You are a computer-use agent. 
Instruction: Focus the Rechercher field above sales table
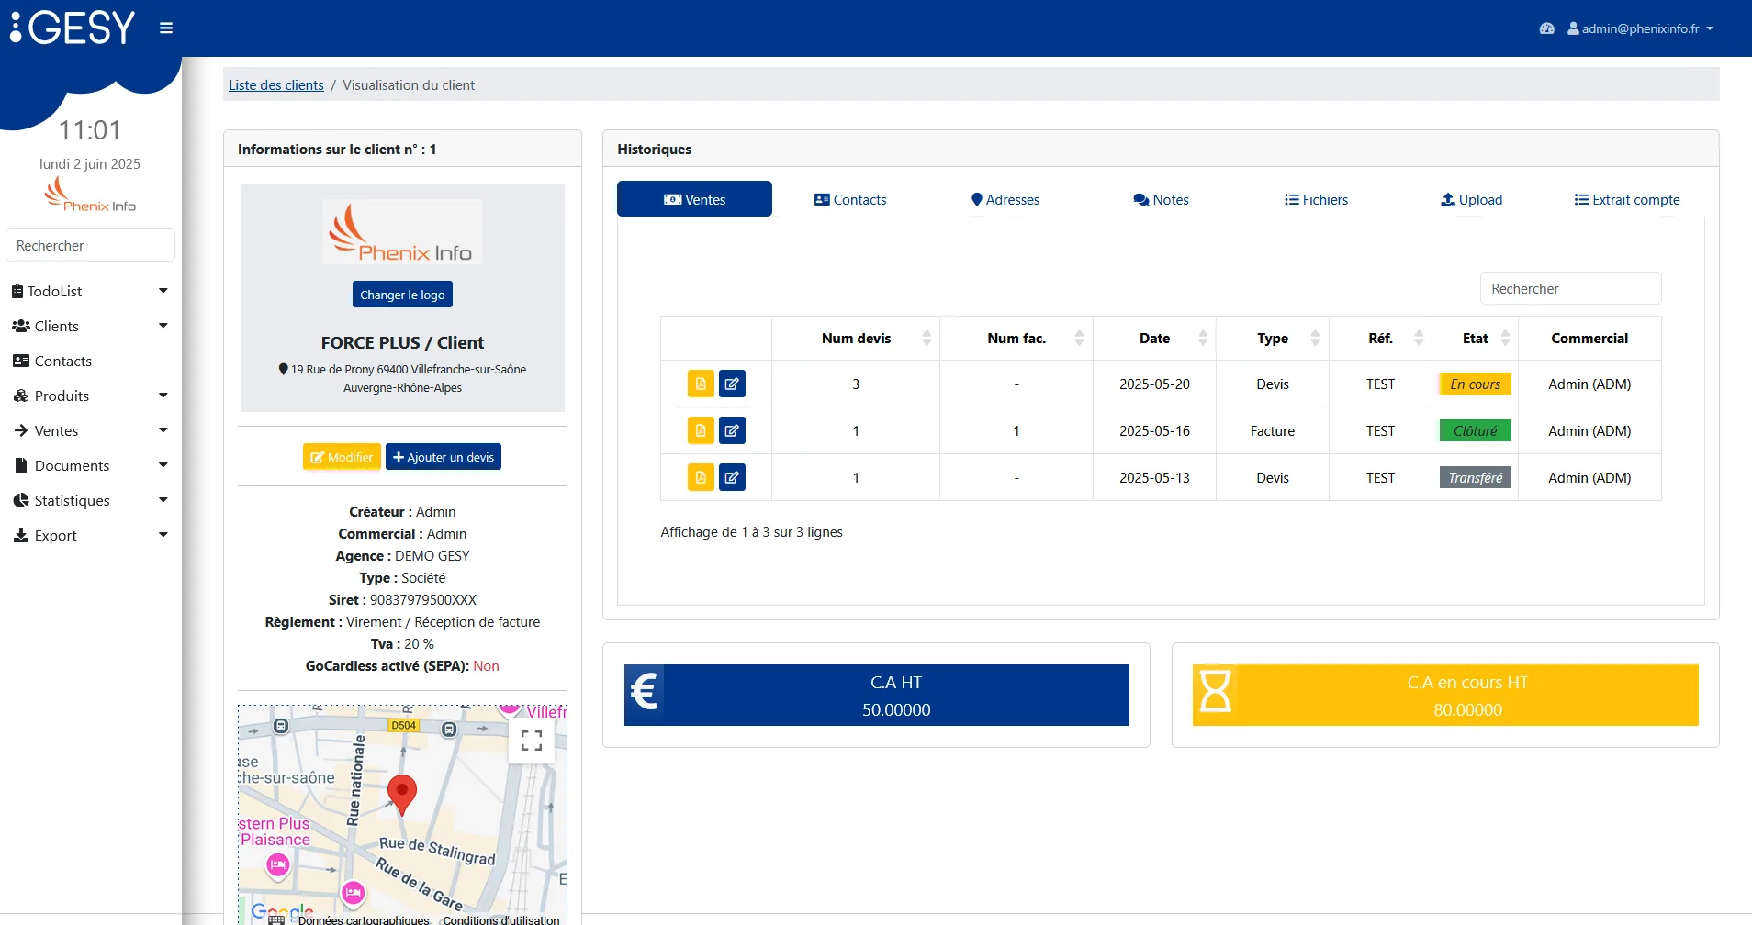[1570, 288]
